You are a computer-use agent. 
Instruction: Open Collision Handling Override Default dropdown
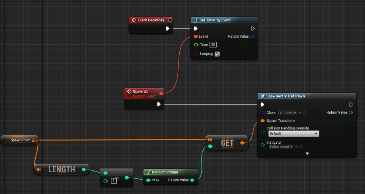(x=294, y=133)
